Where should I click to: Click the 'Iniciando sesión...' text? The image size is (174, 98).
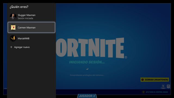tap(87, 62)
